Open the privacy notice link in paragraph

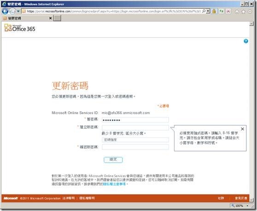click(114, 184)
